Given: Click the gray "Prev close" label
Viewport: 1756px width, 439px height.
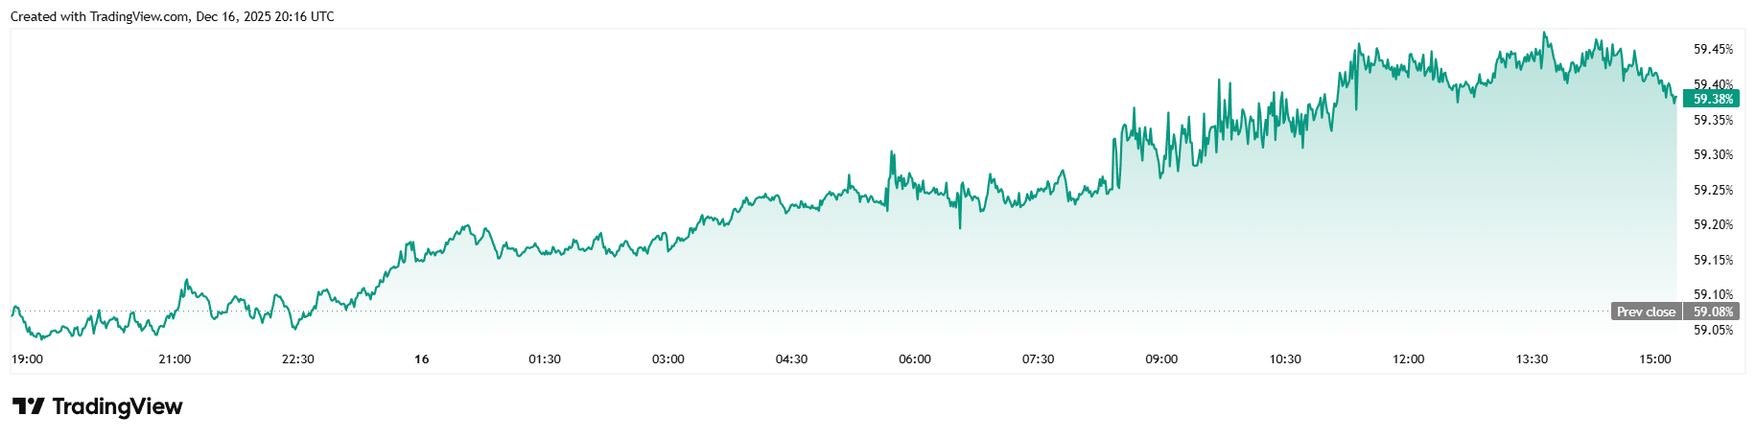Looking at the screenshot, I should (x=1646, y=312).
